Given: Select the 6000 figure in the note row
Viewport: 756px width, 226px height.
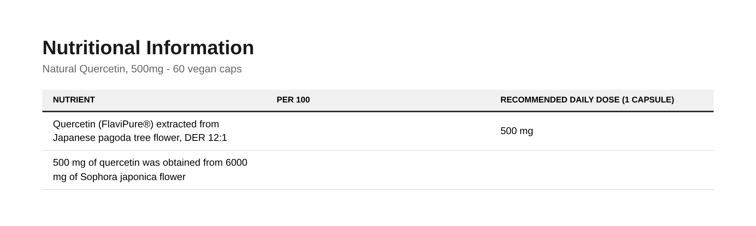Looking at the screenshot, I should pyautogui.click(x=236, y=163).
